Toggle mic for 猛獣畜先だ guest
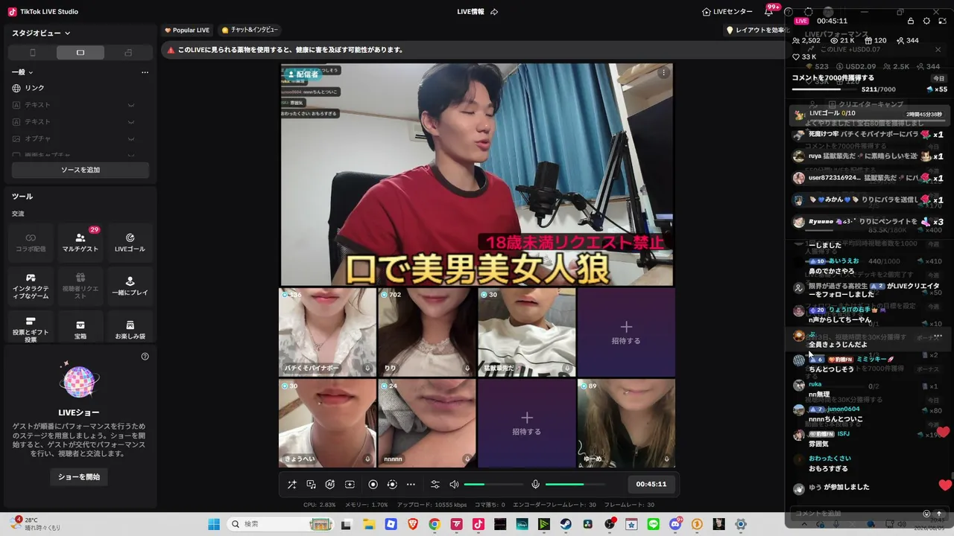 click(566, 368)
